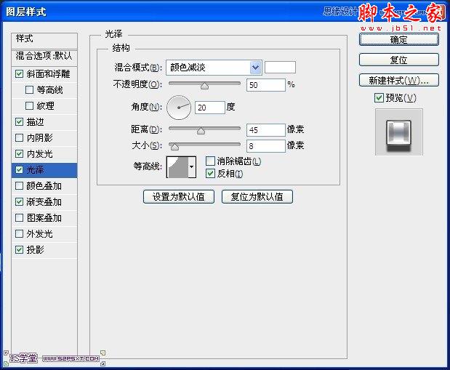Open the 内发光 settings row
This screenshot has width=450, height=370.
44,154
